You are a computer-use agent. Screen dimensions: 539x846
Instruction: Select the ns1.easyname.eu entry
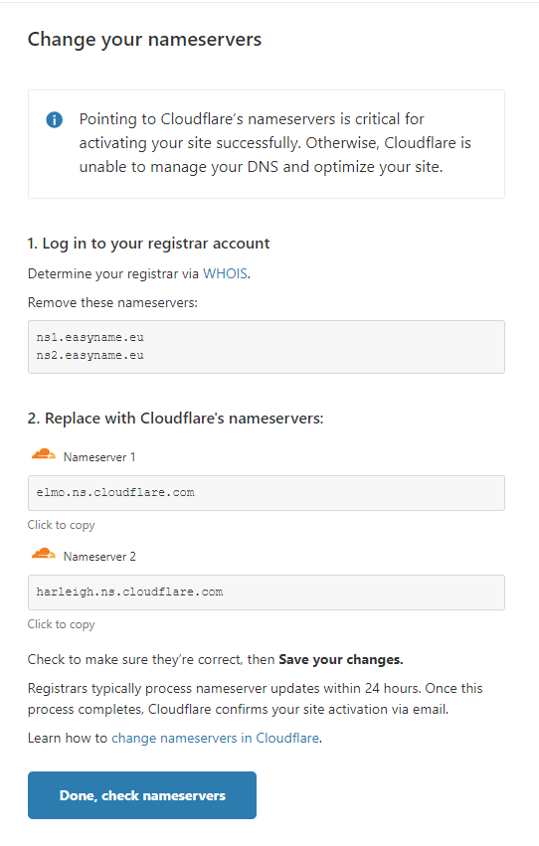90,338
